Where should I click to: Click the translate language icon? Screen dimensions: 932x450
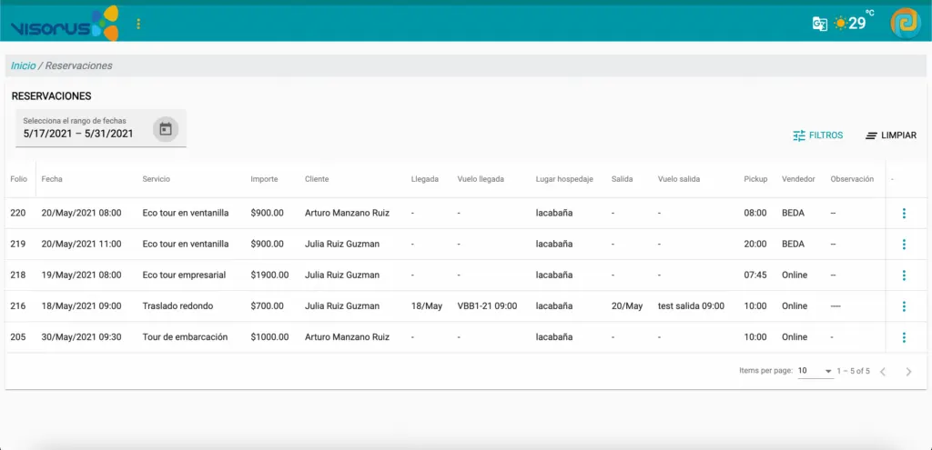(x=819, y=24)
